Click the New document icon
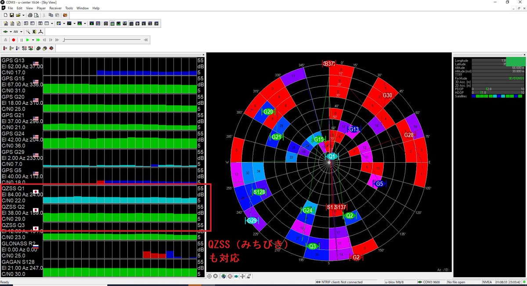The height and width of the screenshot is (286, 527). (5, 15)
